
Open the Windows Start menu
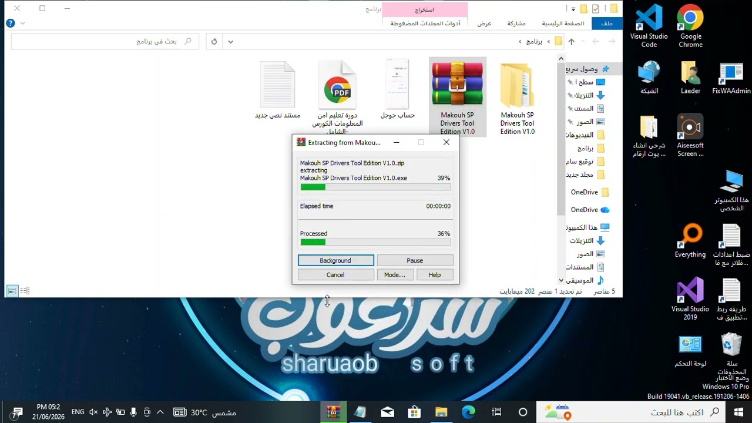point(738,412)
